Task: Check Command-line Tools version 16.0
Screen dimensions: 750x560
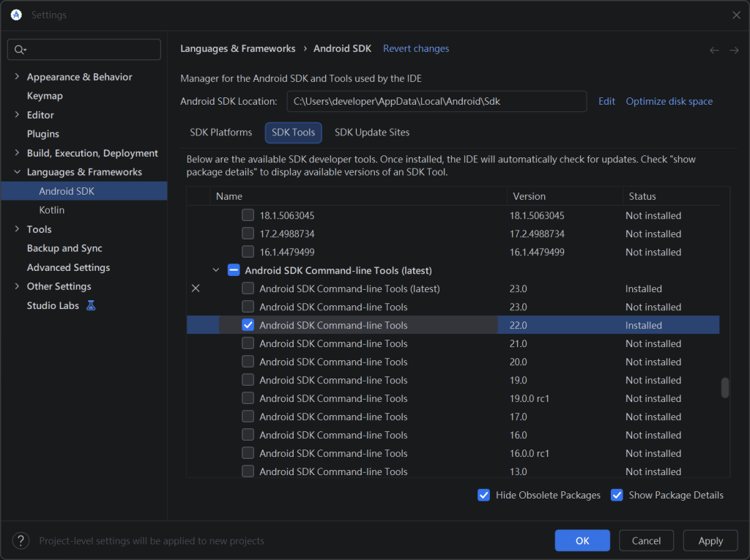Action: (x=248, y=435)
